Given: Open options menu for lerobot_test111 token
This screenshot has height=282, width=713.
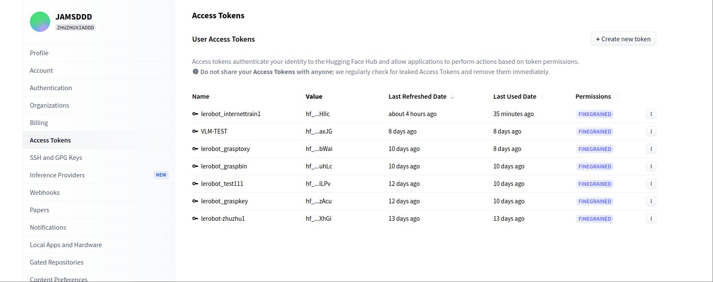Looking at the screenshot, I should point(651,184).
